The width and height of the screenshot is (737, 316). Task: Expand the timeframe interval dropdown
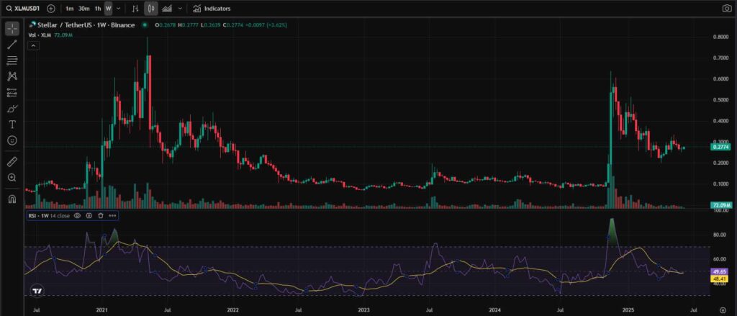(118, 9)
